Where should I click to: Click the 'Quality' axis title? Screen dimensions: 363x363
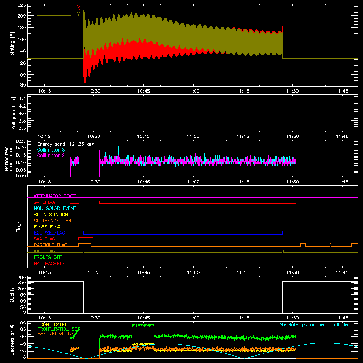pos(12,294)
